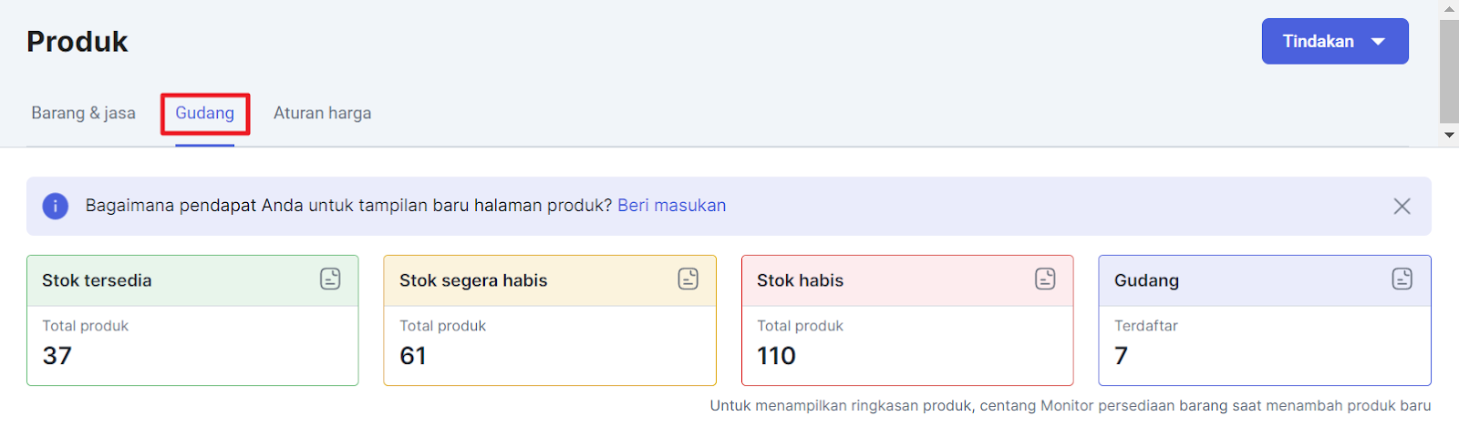This screenshot has width=1459, height=426.
Task: Switch to the Barang & jasa tab
Action: coord(83,114)
